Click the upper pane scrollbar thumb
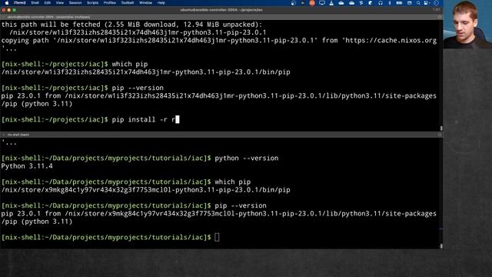 click(x=441, y=128)
